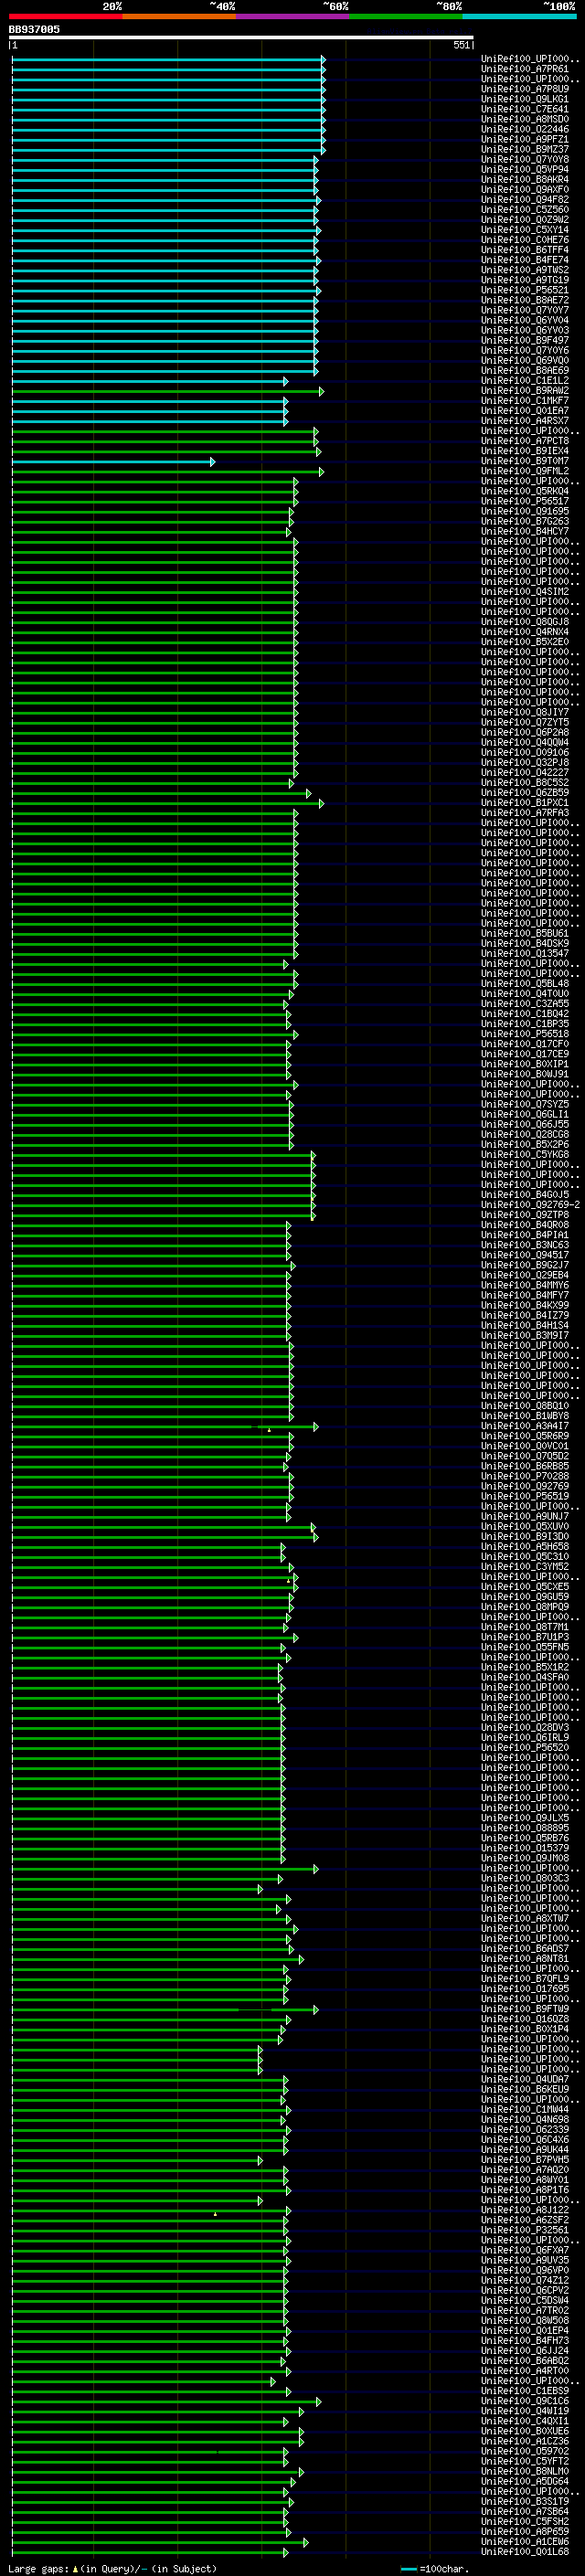Click the UniRef100_Q9FML2 label

pyautogui.click(x=525, y=471)
